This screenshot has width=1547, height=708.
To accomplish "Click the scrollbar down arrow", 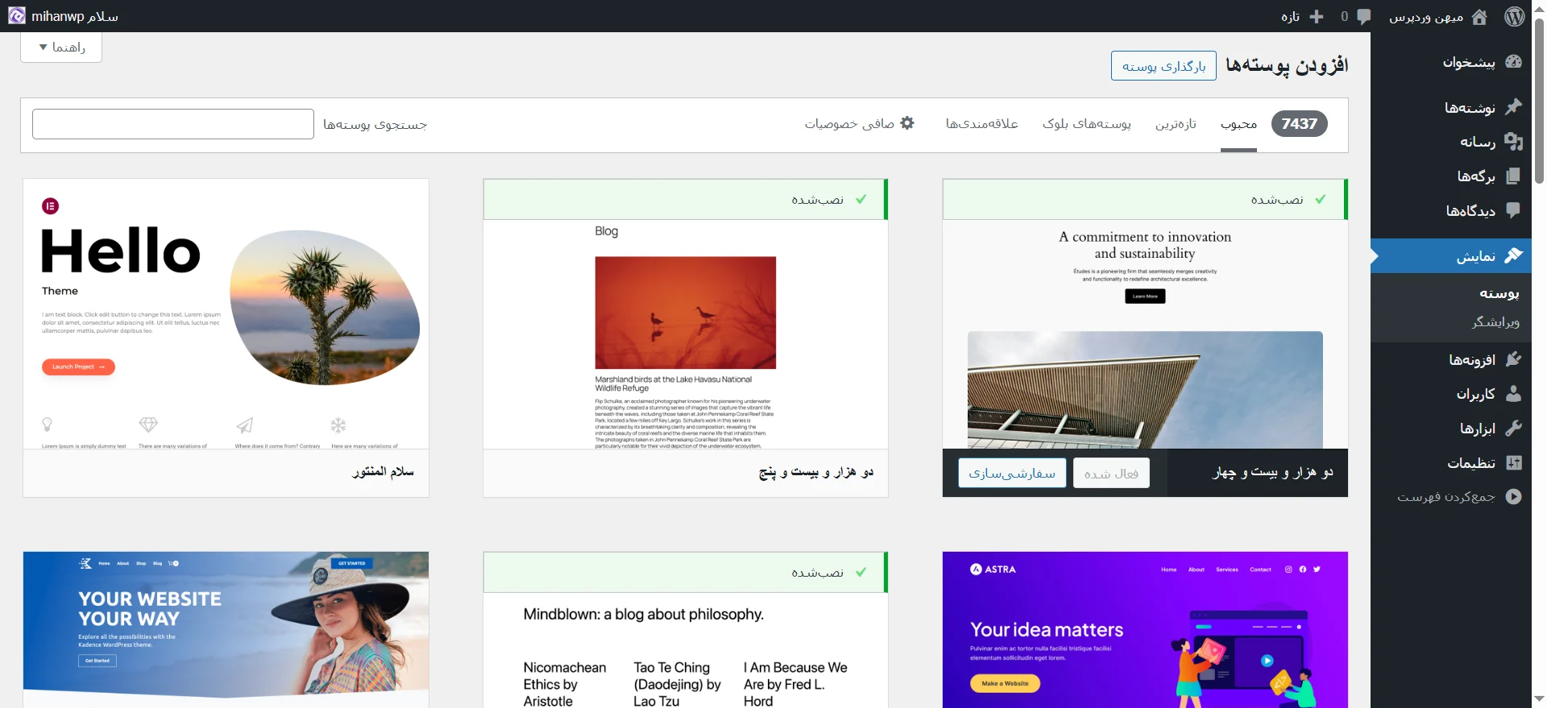I will pyautogui.click(x=1539, y=700).
